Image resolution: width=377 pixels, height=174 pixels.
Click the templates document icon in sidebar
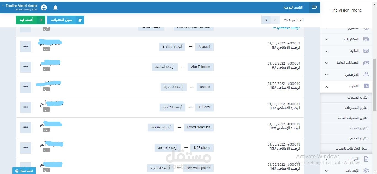(366, 159)
